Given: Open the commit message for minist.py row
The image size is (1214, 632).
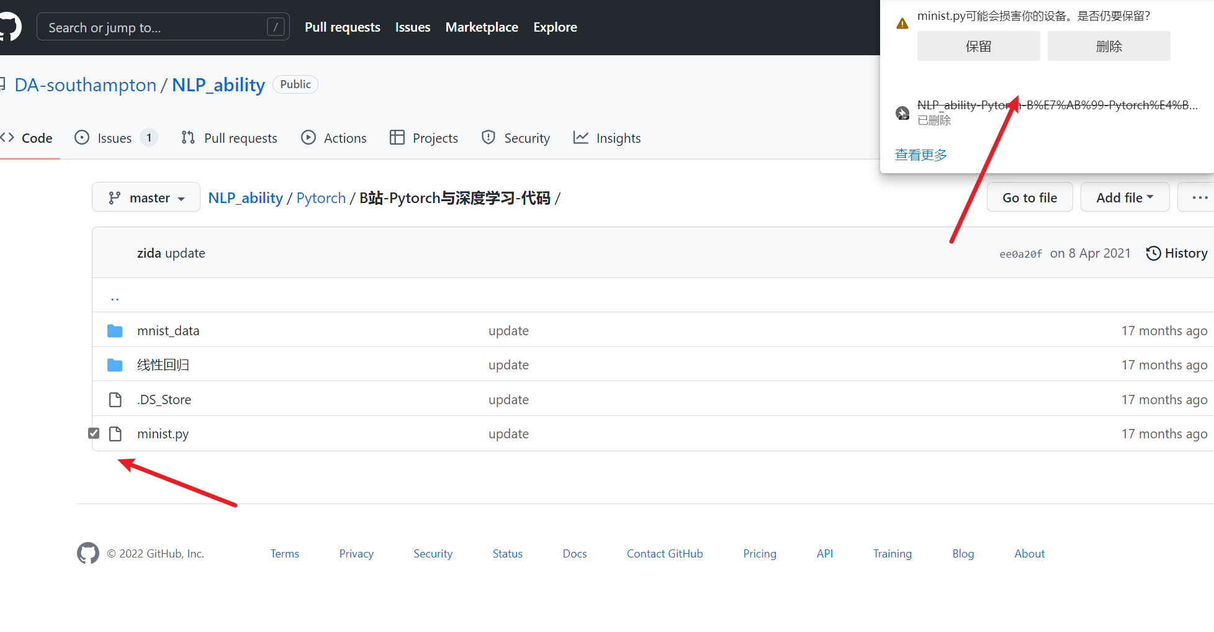Looking at the screenshot, I should [x=508, y=434].
